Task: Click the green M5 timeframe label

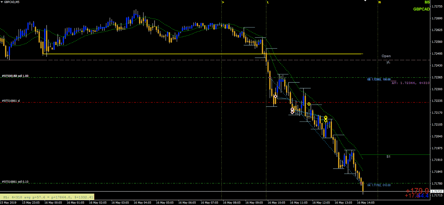Action: (x=427, y=2)
